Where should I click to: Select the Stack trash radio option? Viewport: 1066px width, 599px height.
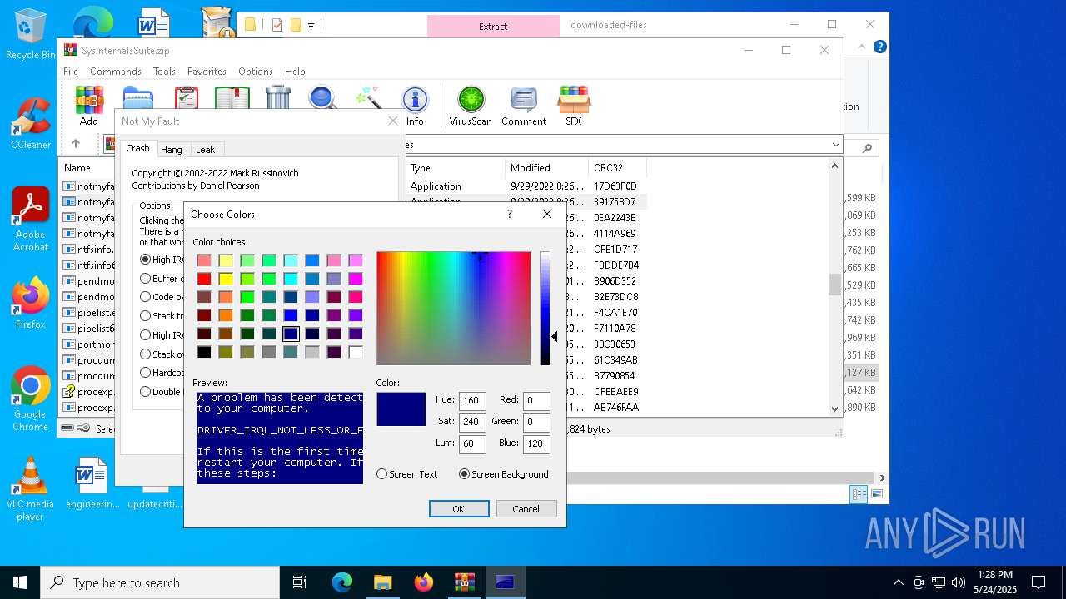[x=146, y=316]
